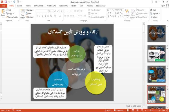The width and height of the screenshot is (169, 112).
Task: Open Shape Fill color options
Action: coord(141,10)
